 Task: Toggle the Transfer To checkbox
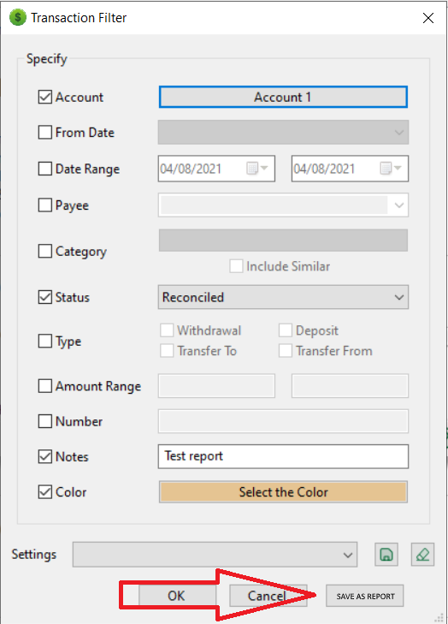point(167,351)
